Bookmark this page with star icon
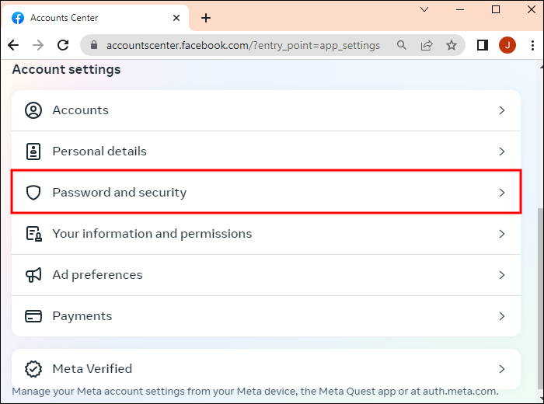 pyautogui.click(x=452, y=45)
